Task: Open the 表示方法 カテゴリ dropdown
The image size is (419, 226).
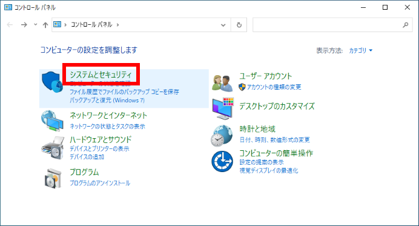Action: (x=360, y=50)
